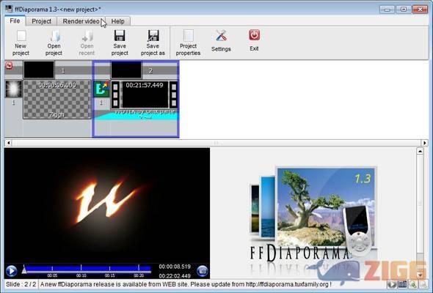The height and width of the screenshot is (293, 433).
Task: Click the video preview display
Action: click(107, 205)
